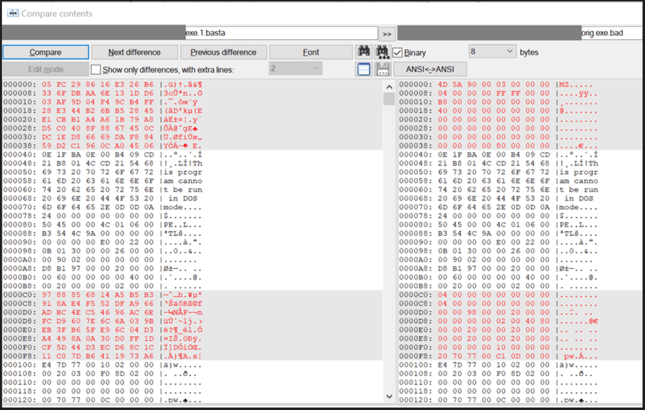Click right pane row 0000D8 ending 02 00 40 80
This screenshot has width=645, height=410.
tap(499, 322)
